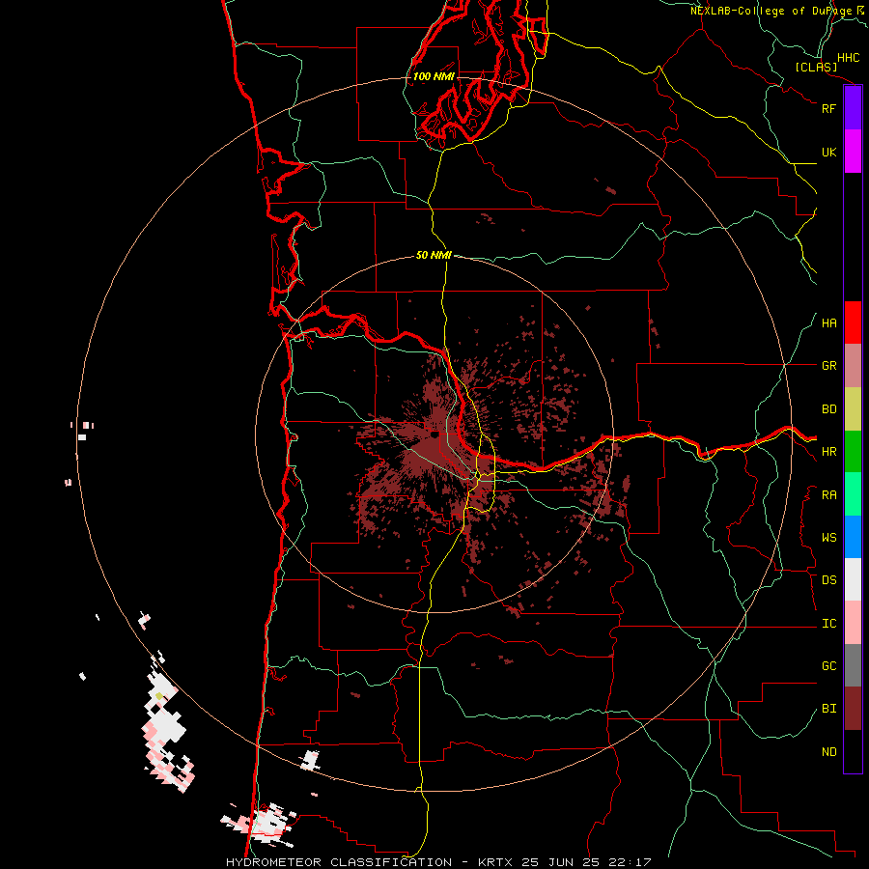Click the WS legend label

828,538
